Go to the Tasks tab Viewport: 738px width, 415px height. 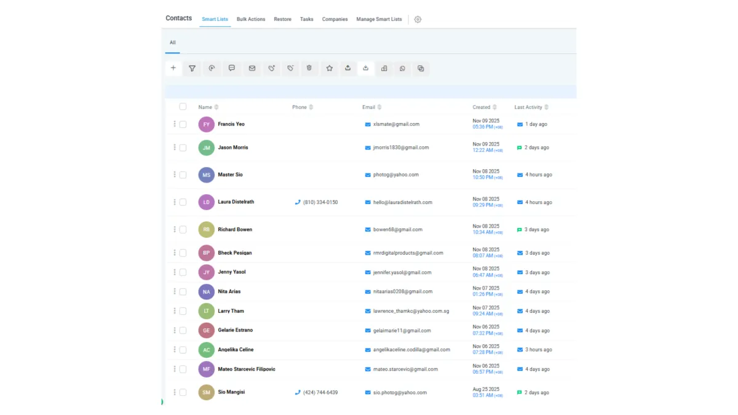pyautogui.click(x=307, y=19)
